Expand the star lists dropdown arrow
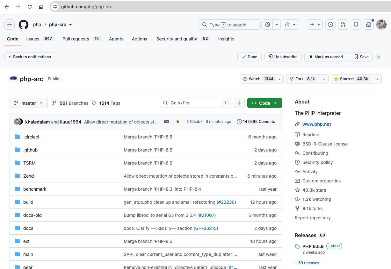Screen dimensions: 391x269 (x=377, y=79)
